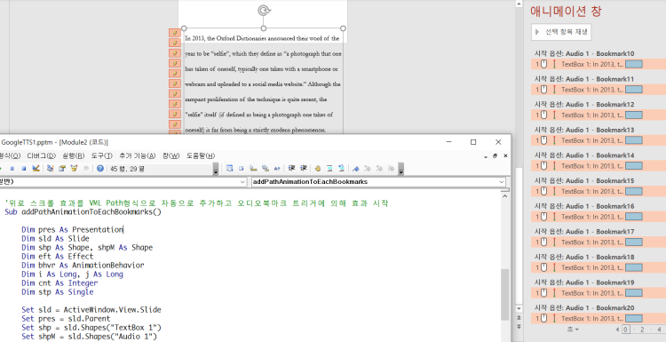Image resolution: width=666 pixels, height=342 pixels.
Task: Toggle Design Mode icon in VBA toolbar
Action: point(36,169)
